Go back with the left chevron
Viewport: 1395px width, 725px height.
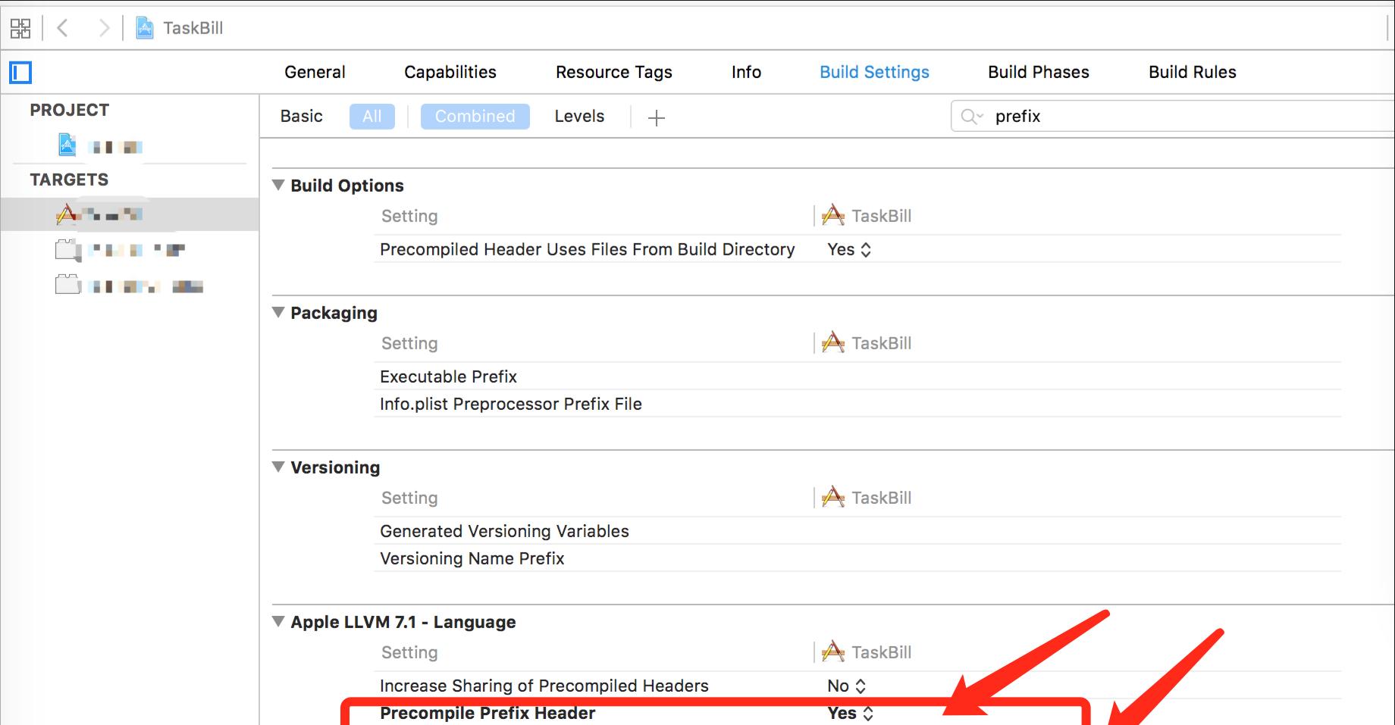63,28
